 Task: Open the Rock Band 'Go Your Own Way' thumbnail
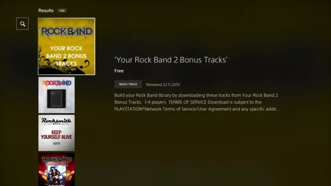(x=56, y=170)
